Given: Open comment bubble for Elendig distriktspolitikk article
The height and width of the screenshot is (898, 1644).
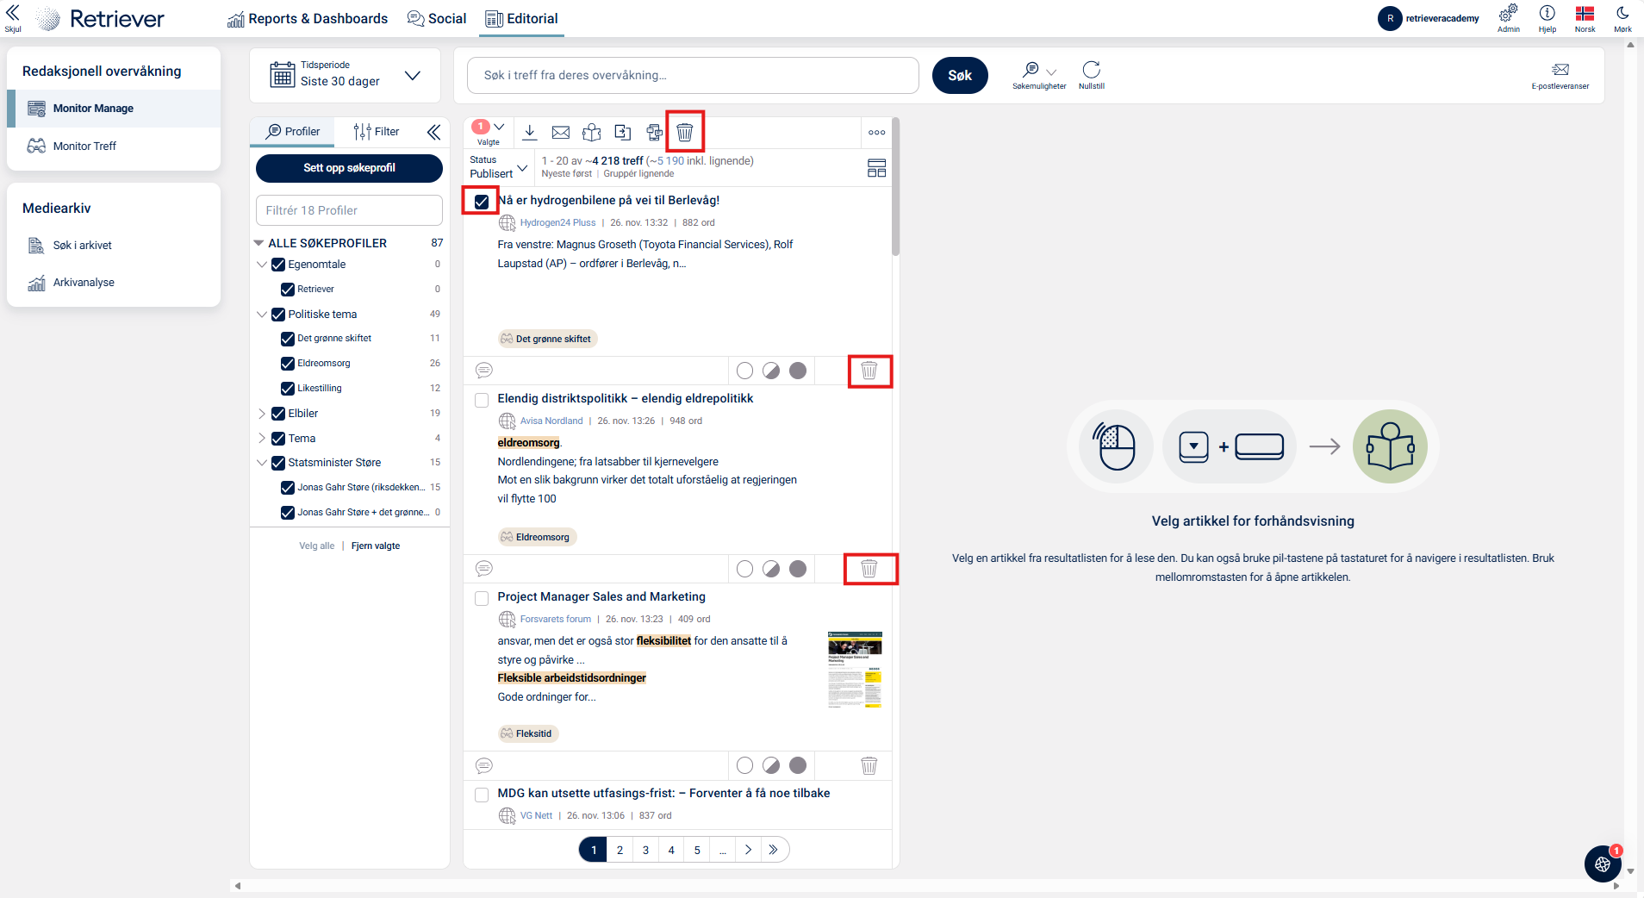Looking at the screenshot, I should point(484,569).
